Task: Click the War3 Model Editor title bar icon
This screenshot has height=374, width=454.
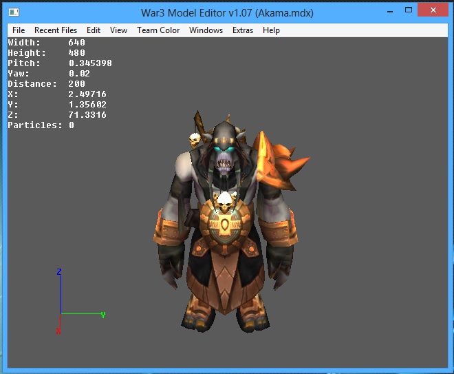Action: pyautogui.click(x=14, y=12)
